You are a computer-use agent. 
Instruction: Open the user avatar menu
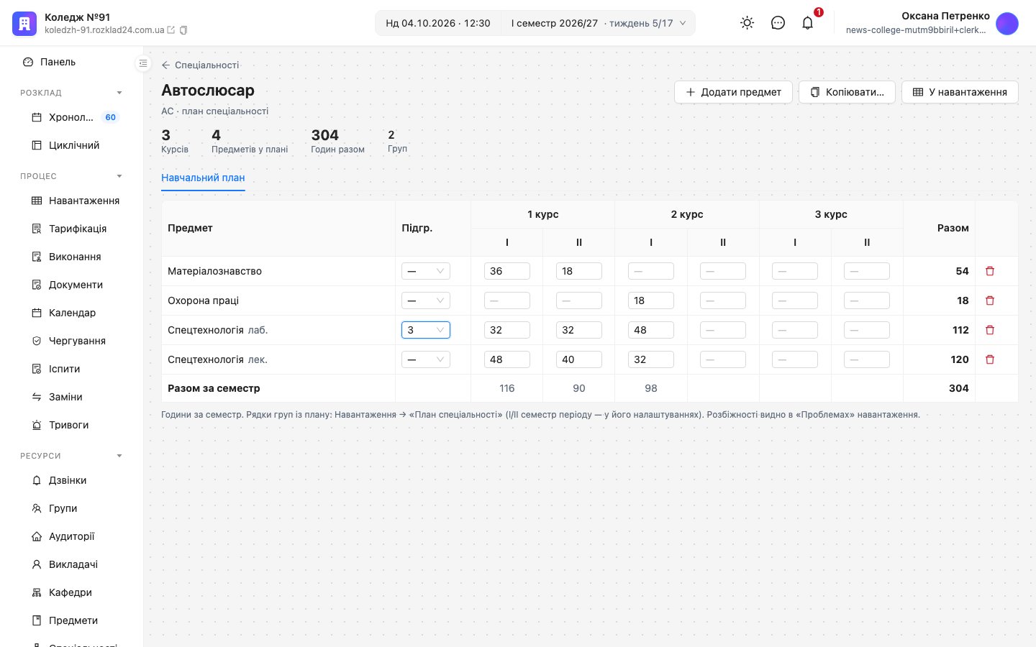click(1007, 23)
